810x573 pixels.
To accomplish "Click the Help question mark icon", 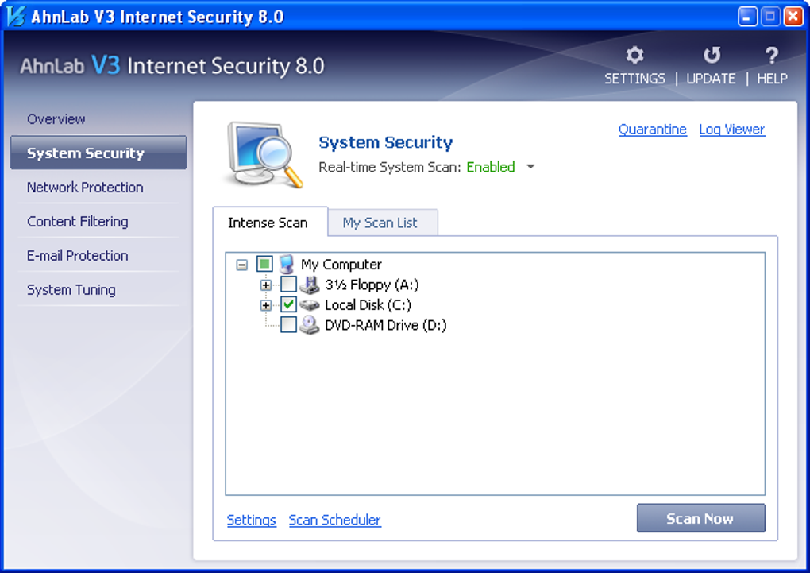I will tap(771, 56).
